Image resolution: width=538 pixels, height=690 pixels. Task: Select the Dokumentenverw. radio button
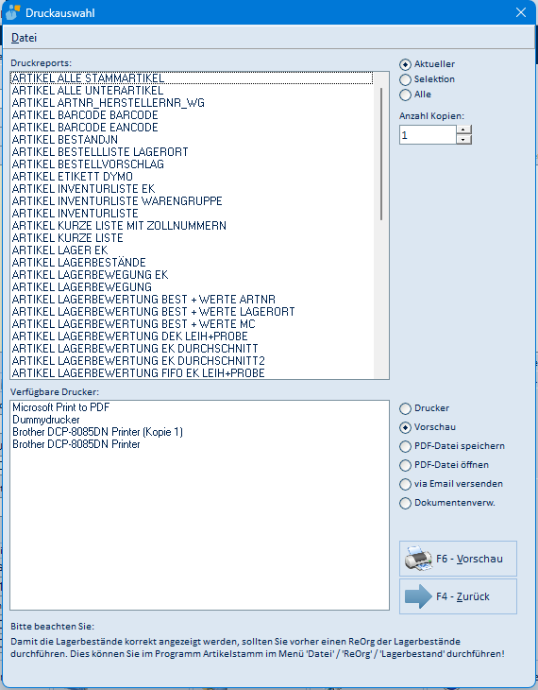405,504
